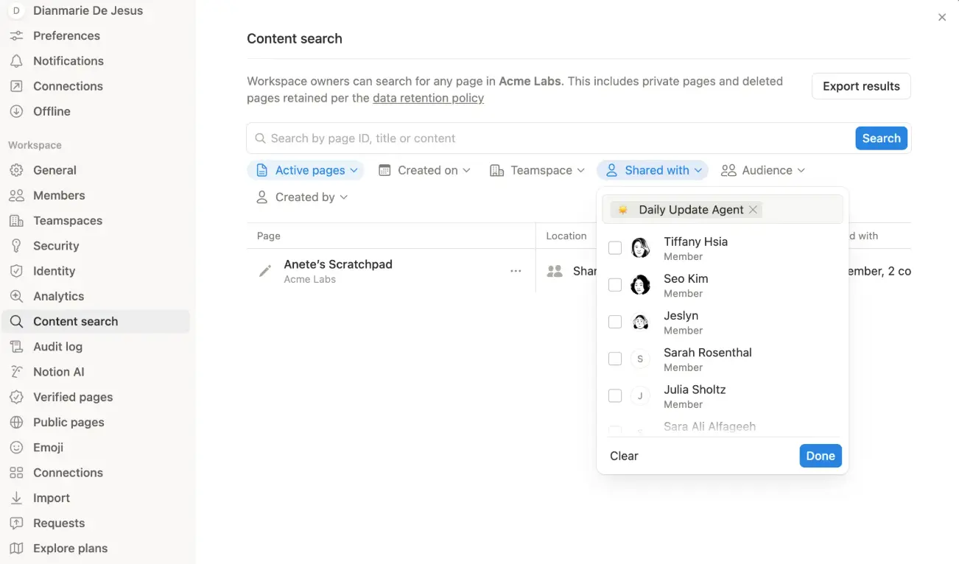
Task: Click the Notifications bell icon
Action: pyautogui.click(x=16, y=61)
